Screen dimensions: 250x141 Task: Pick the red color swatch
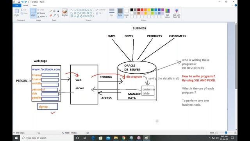(142, 10)
